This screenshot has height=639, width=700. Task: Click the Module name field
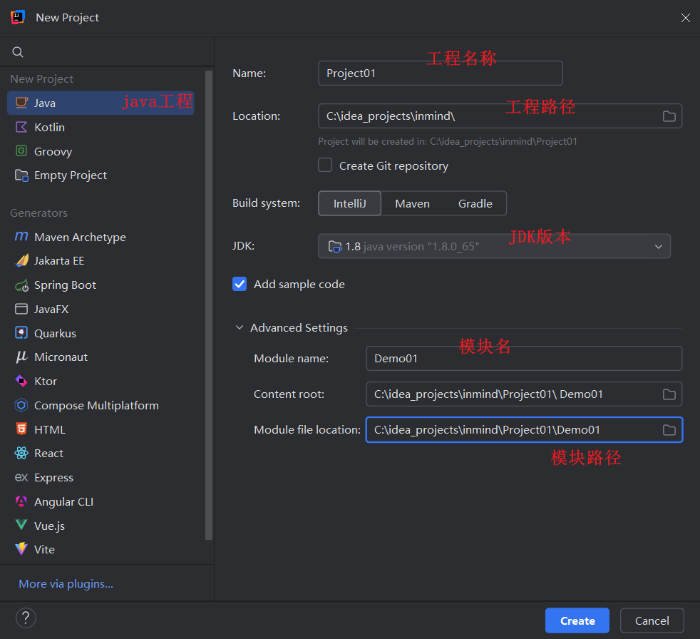click(524, 359)
